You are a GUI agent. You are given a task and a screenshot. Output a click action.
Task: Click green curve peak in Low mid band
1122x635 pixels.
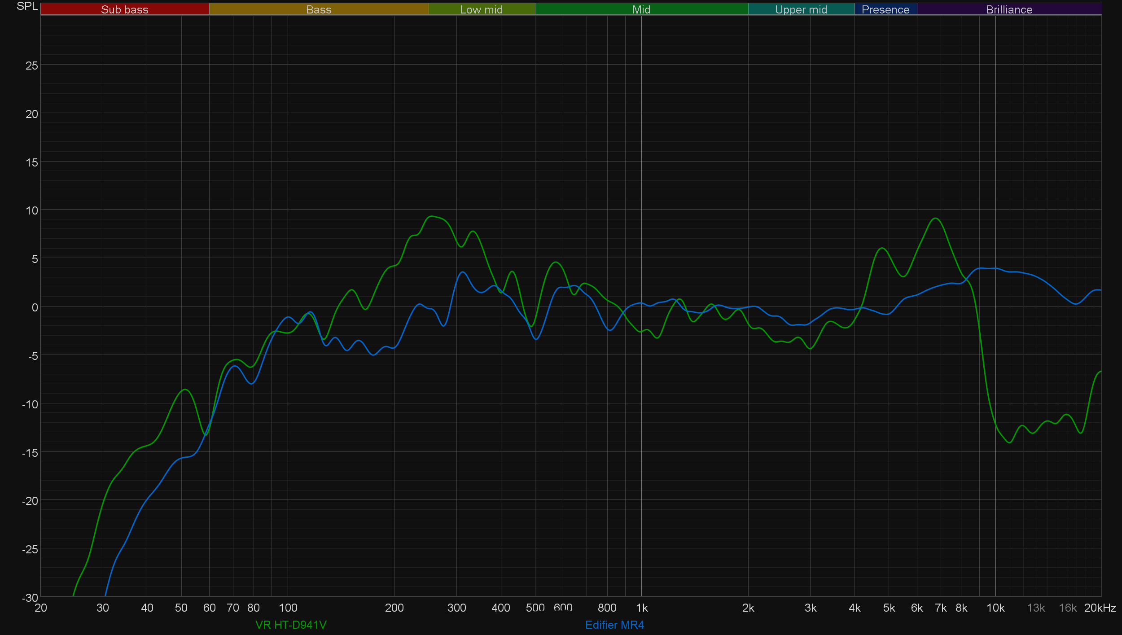pos(431,216)
